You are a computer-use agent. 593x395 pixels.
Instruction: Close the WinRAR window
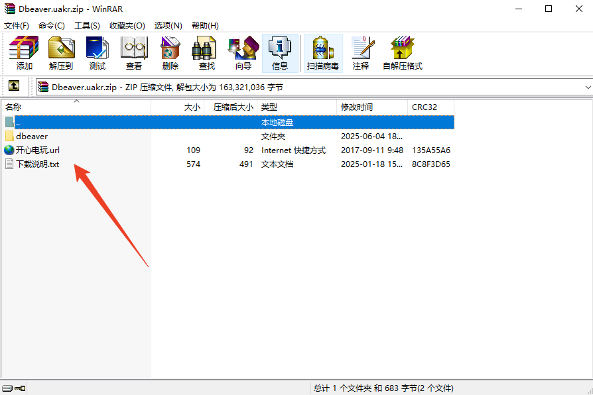pos(578,9)
